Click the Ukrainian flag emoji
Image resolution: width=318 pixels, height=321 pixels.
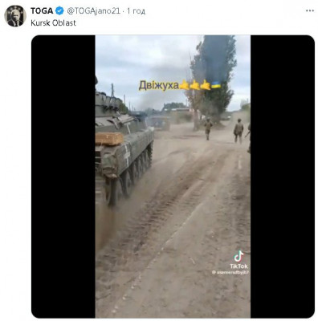216,85
